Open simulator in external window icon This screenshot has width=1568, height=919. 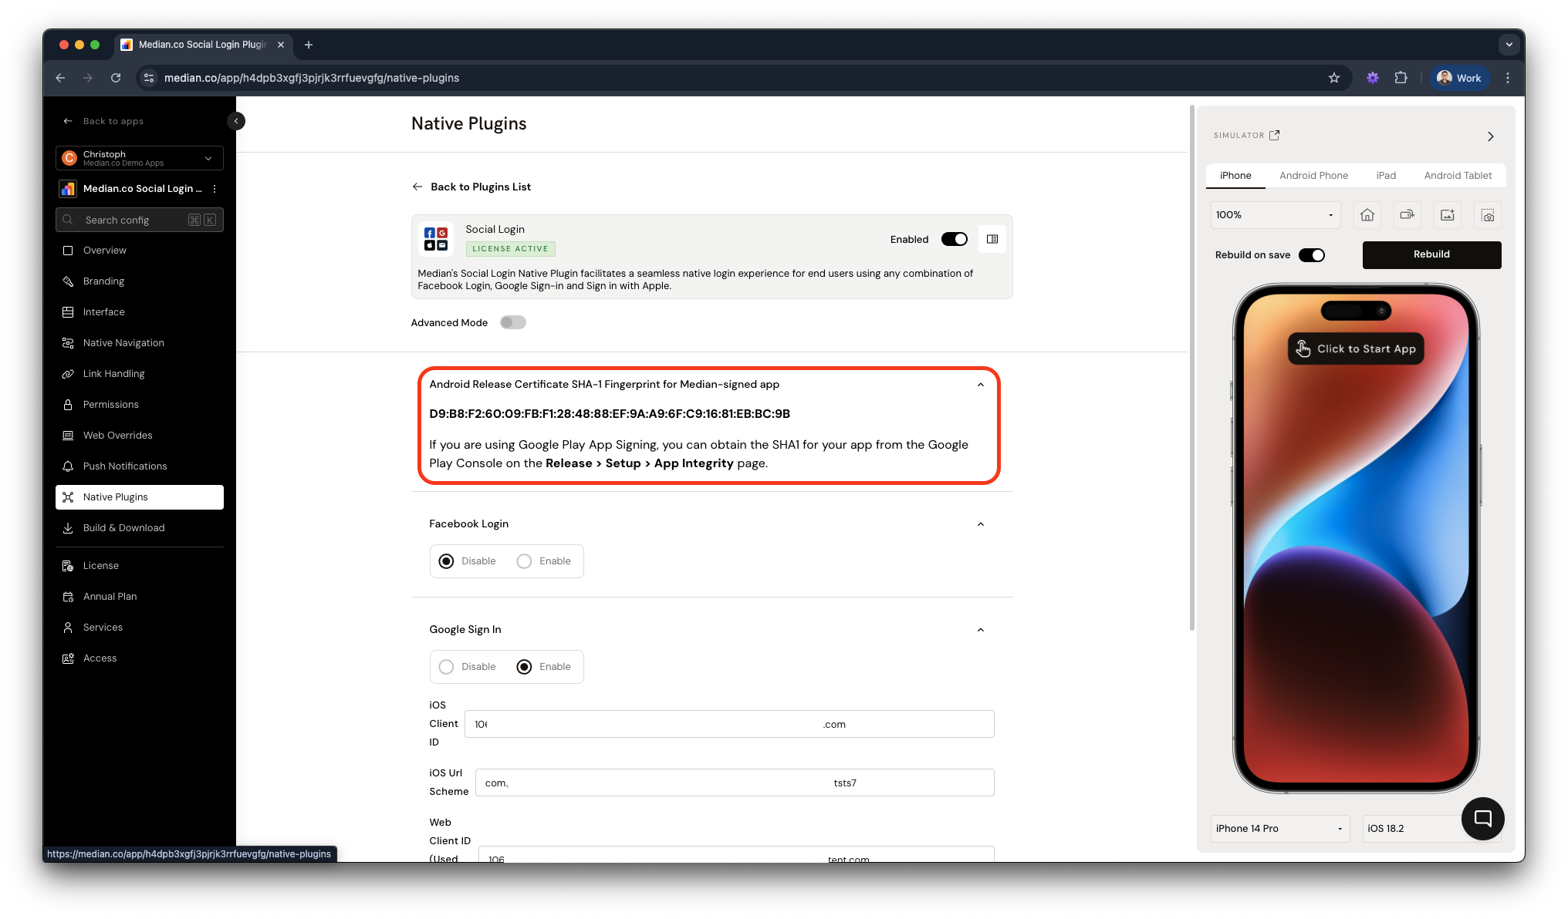(1275, 135)
